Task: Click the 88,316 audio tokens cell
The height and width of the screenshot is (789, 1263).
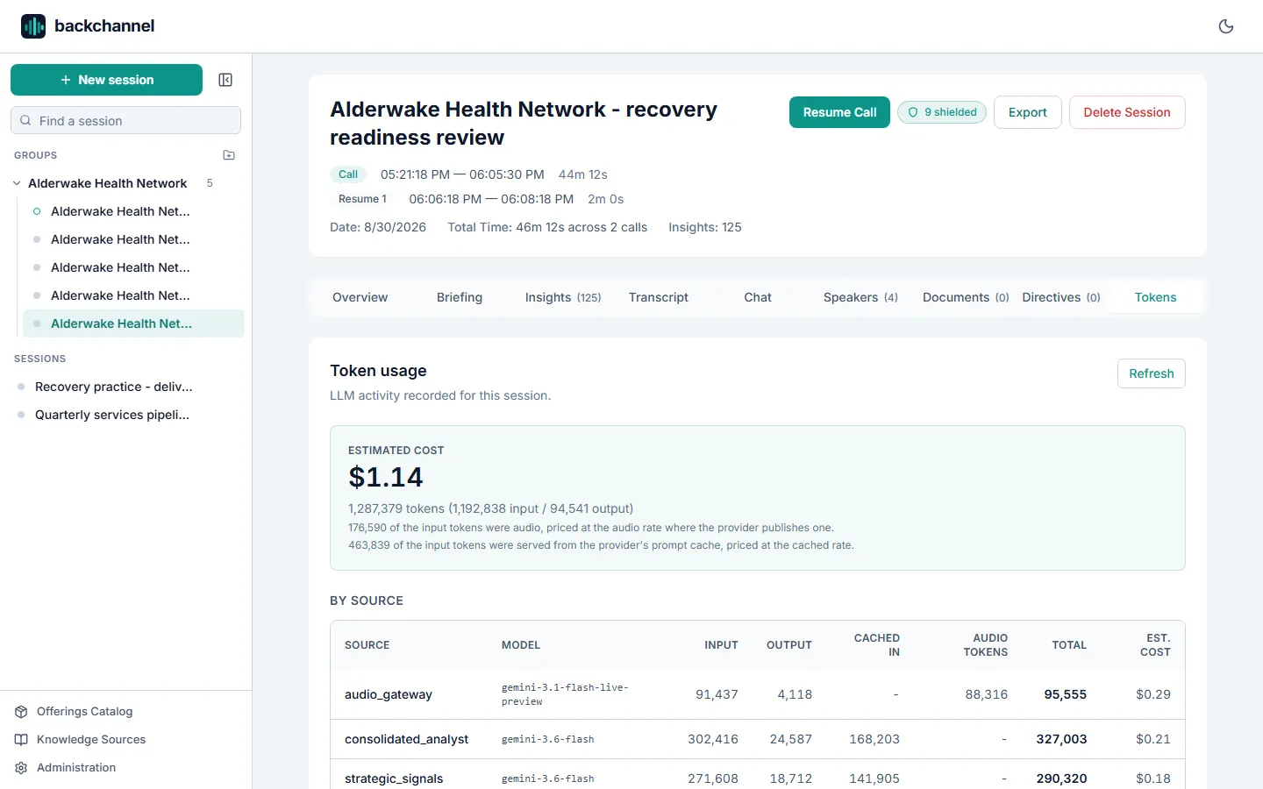Action: [987, 694]
